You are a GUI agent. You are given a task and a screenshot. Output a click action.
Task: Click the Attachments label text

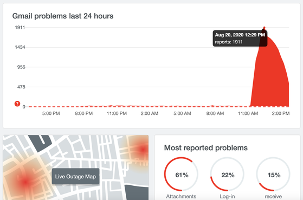[x=181, y=197]
